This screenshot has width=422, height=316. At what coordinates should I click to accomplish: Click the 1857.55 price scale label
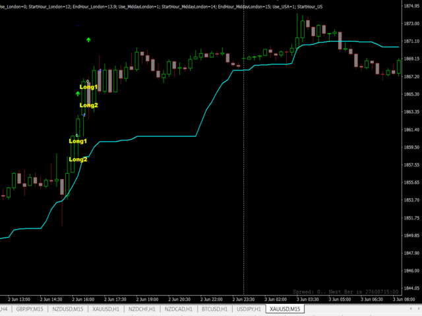pyautogui.click(x=411, y=165)
